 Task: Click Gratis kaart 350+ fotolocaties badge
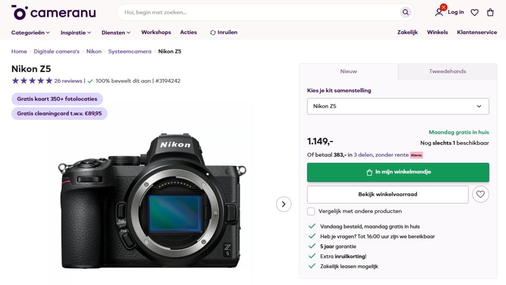[x=57, y=99]
